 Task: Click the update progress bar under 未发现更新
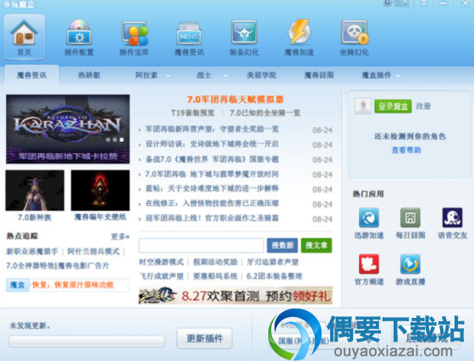86,341
